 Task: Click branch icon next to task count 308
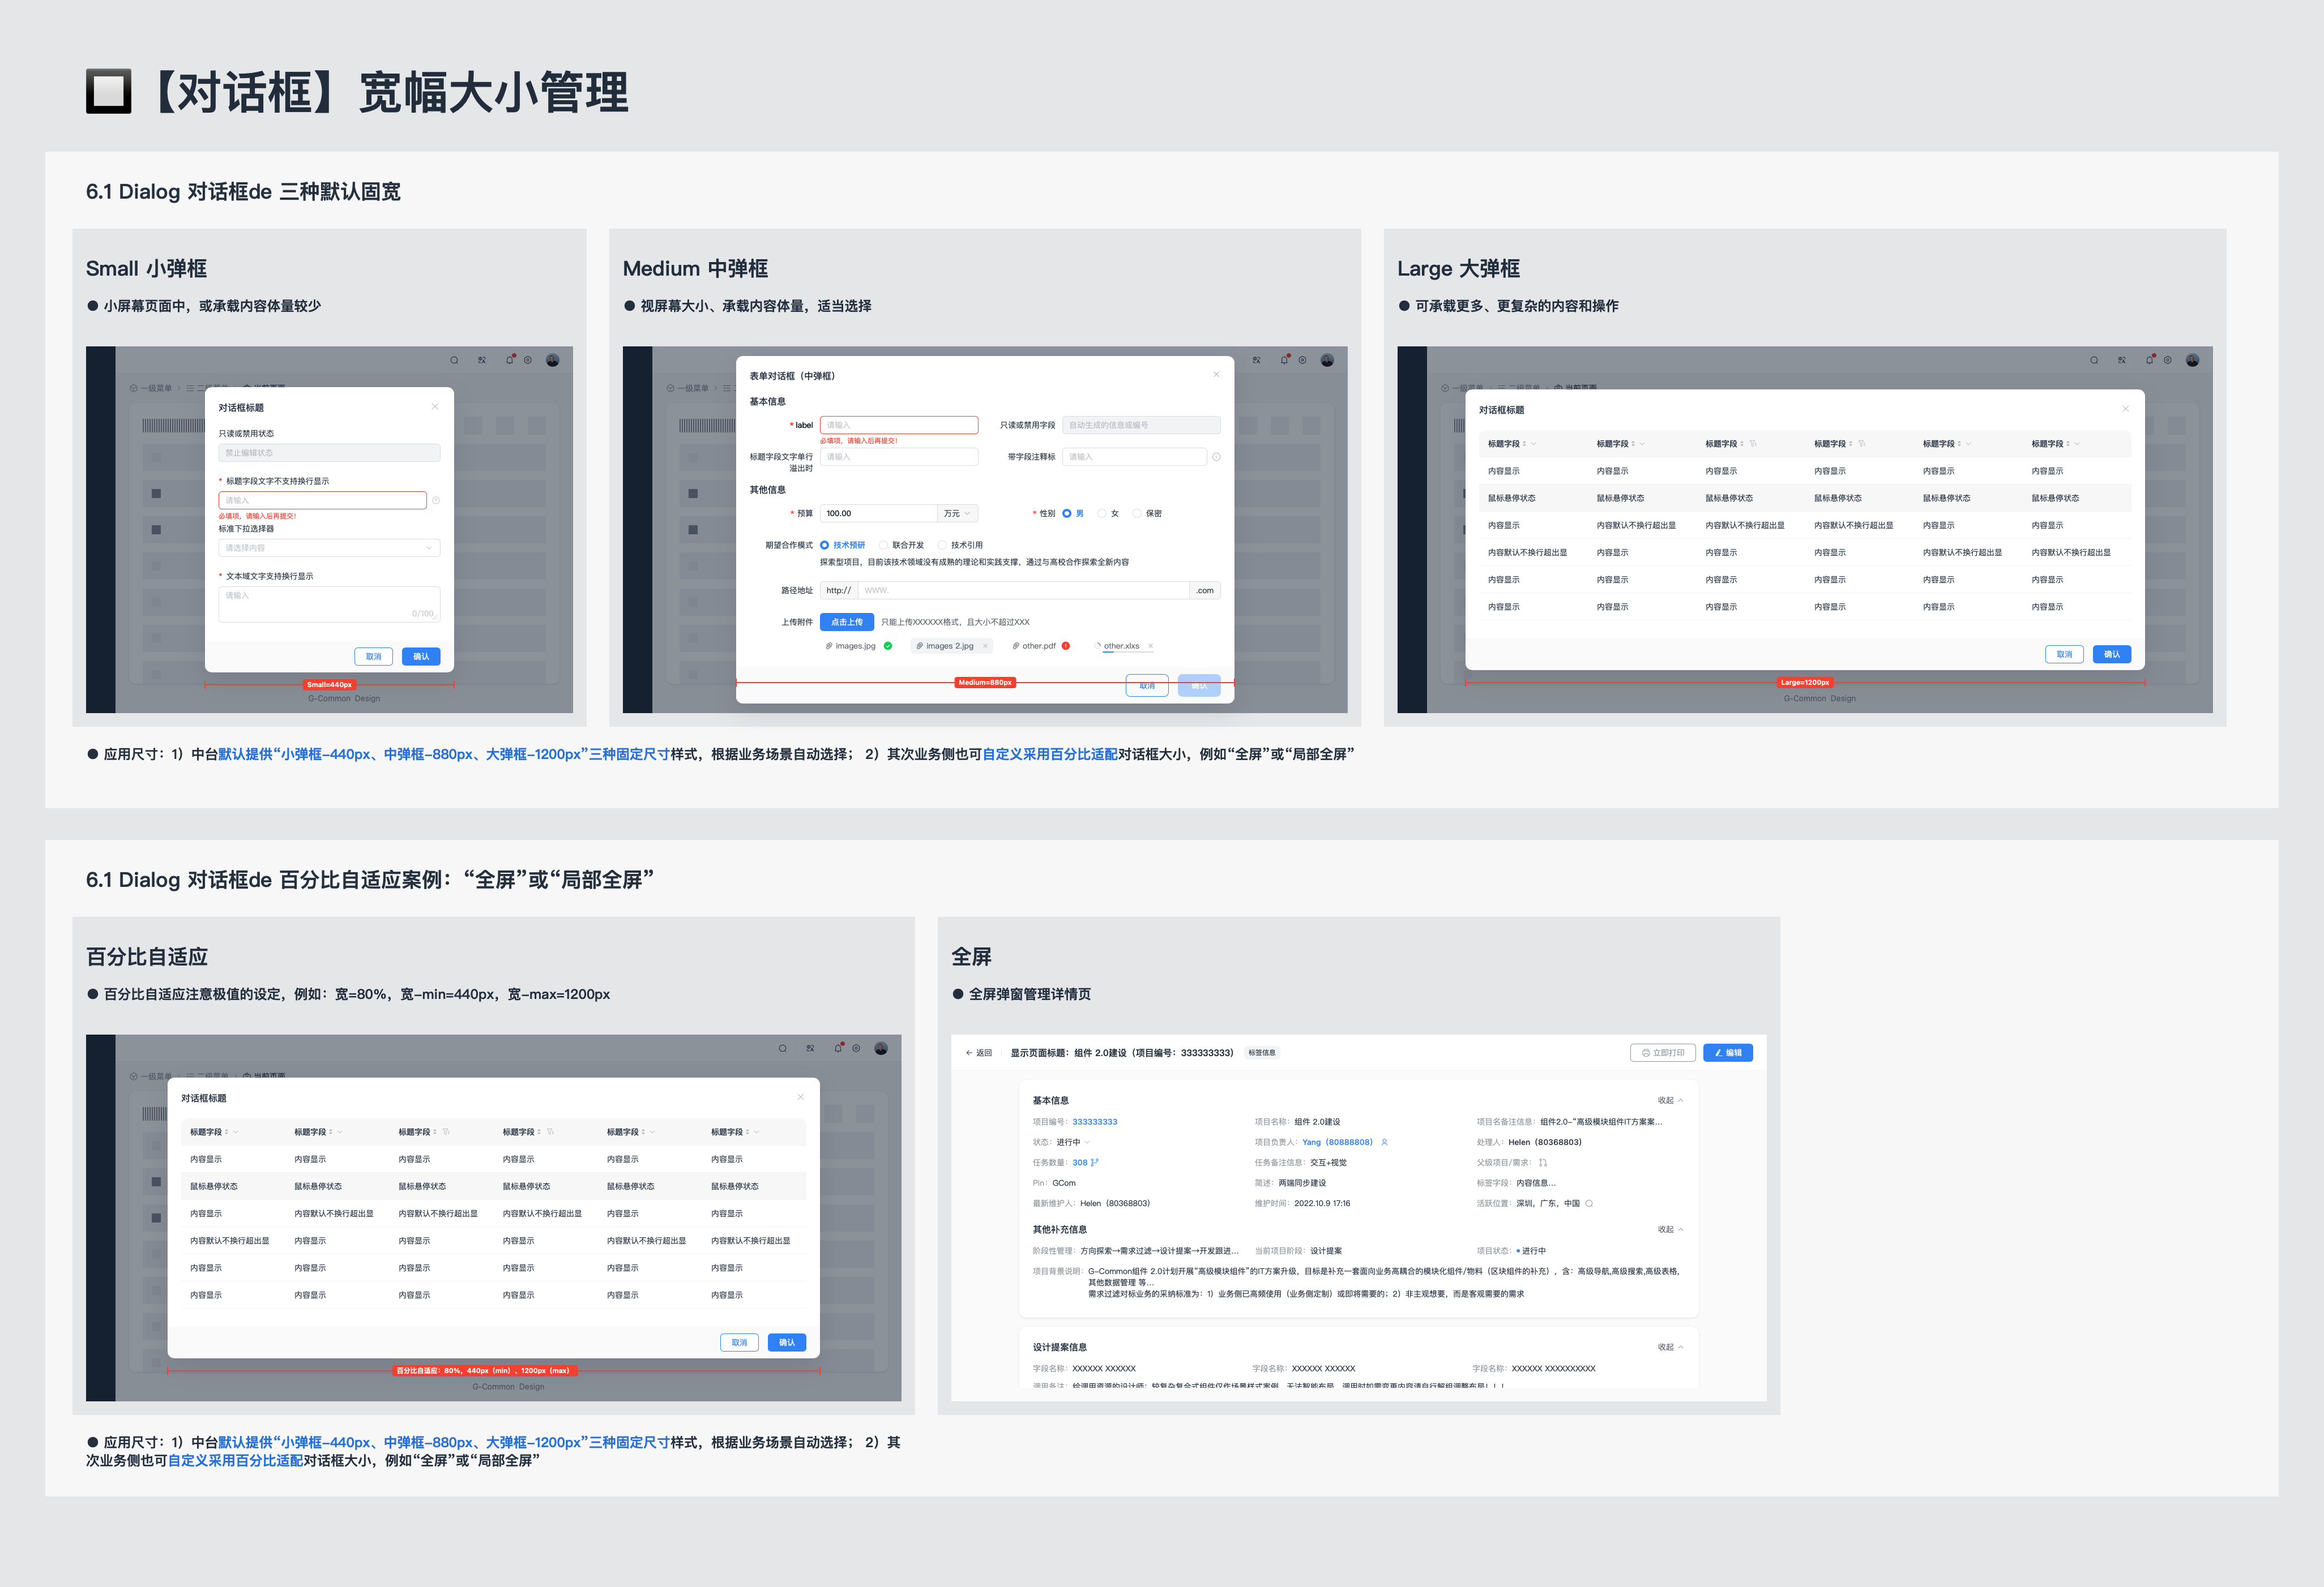pos(1095,1163)
